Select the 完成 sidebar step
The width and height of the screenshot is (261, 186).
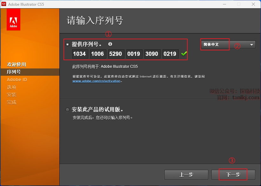pyautogui.click(x=11, y=102)
